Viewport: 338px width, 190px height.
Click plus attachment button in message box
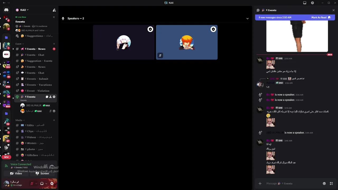(x=260, y=183)
